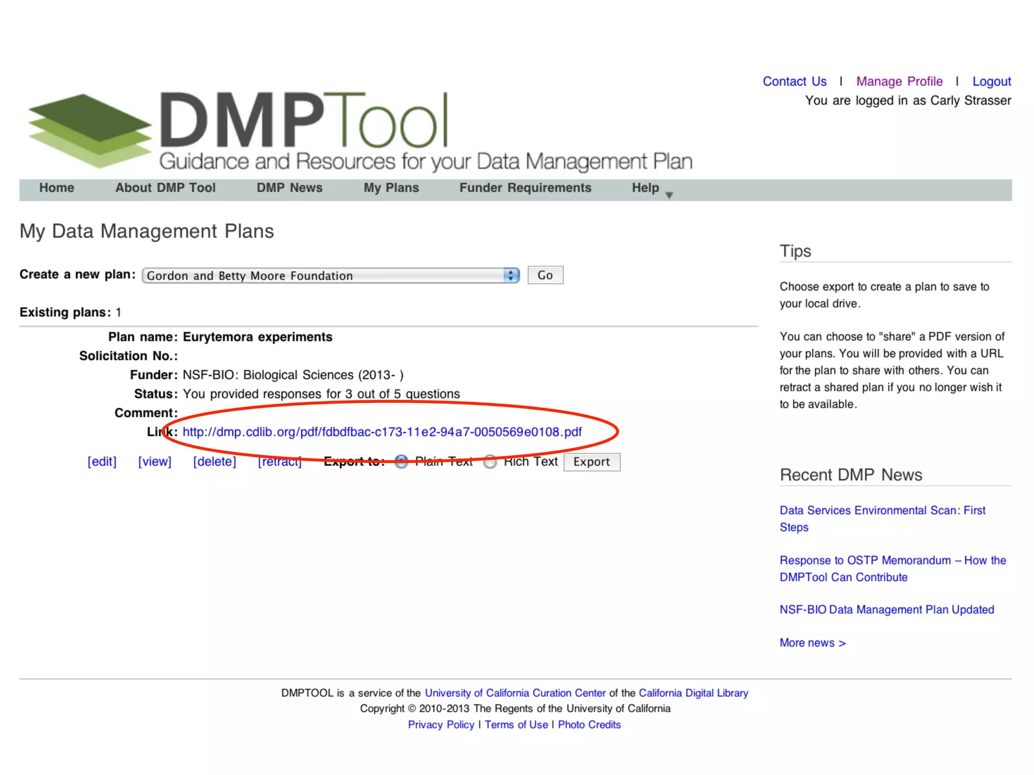
Task: Open the My Plans menu item
Action: coord(391,188)
